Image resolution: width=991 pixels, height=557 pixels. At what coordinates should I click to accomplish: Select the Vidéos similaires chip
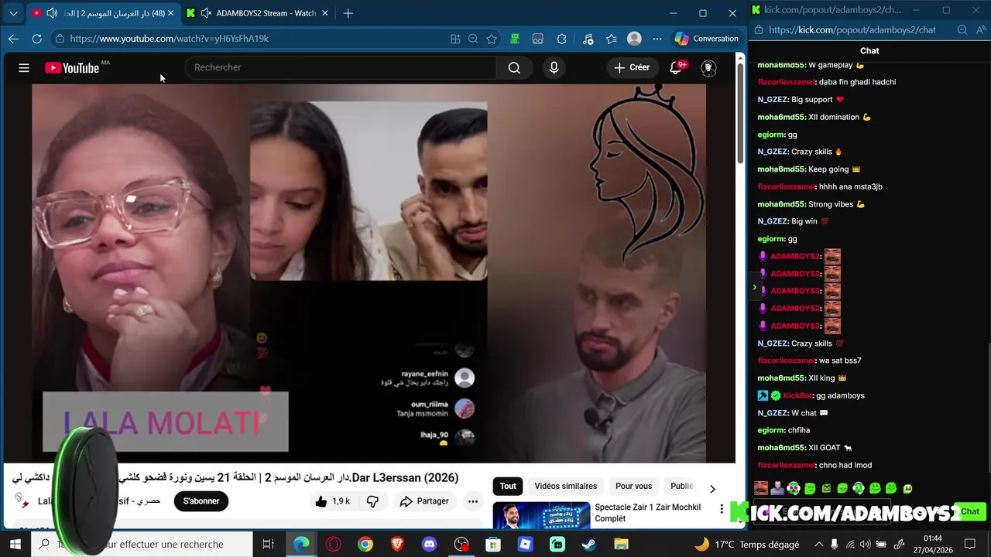pos(565,487)
